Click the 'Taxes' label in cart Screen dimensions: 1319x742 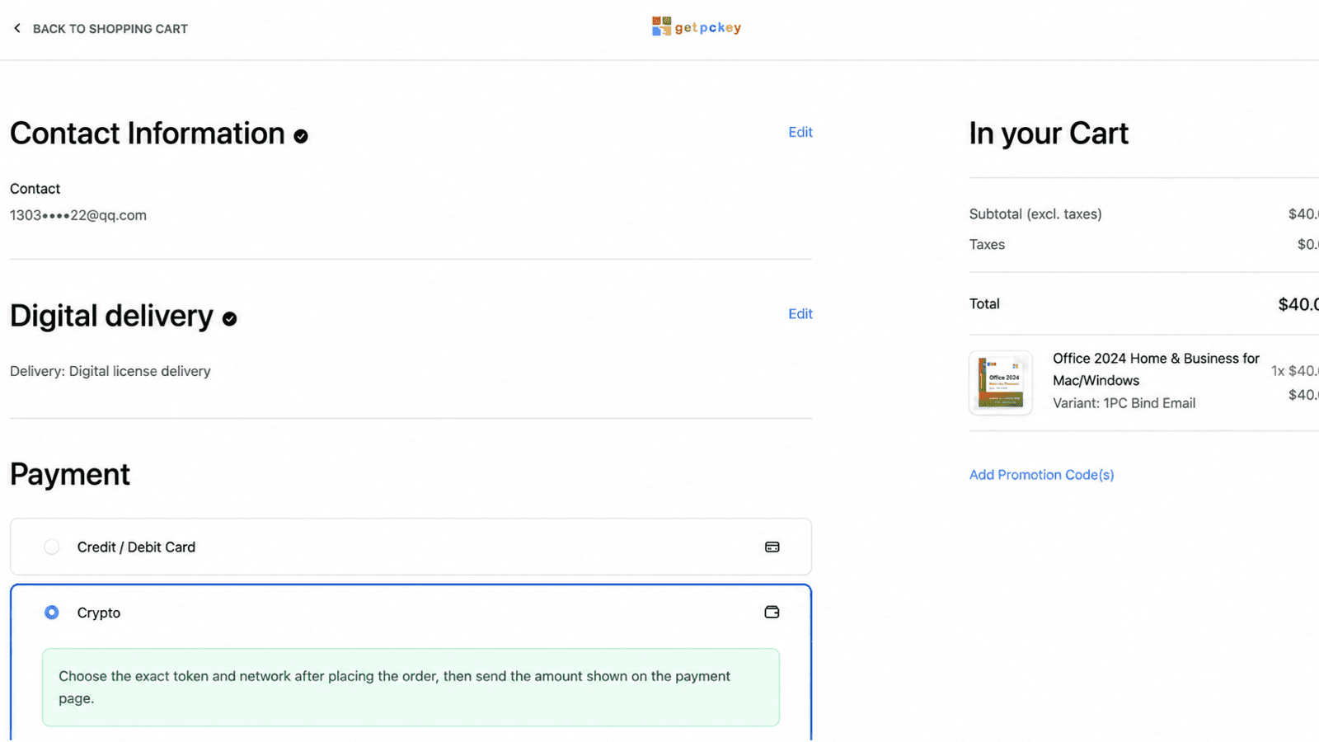point(987,244)
